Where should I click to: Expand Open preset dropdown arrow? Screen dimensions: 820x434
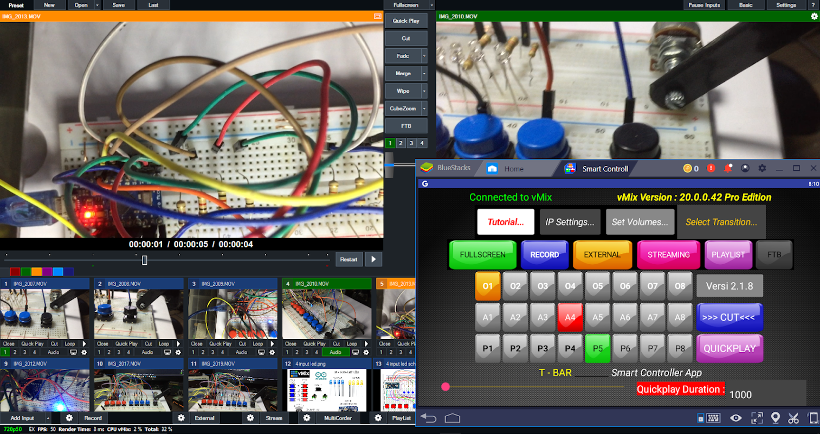pyautogui.click(x=98, y=5)
